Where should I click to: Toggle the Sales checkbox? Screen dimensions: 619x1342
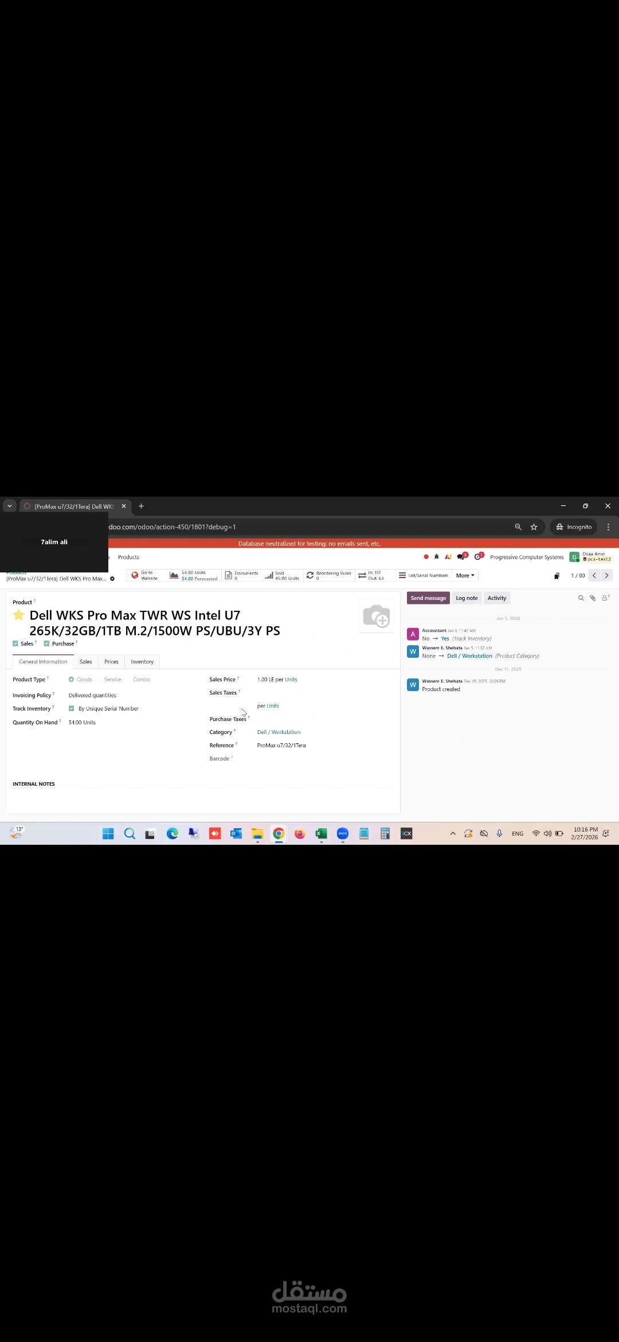coord(15,643)
